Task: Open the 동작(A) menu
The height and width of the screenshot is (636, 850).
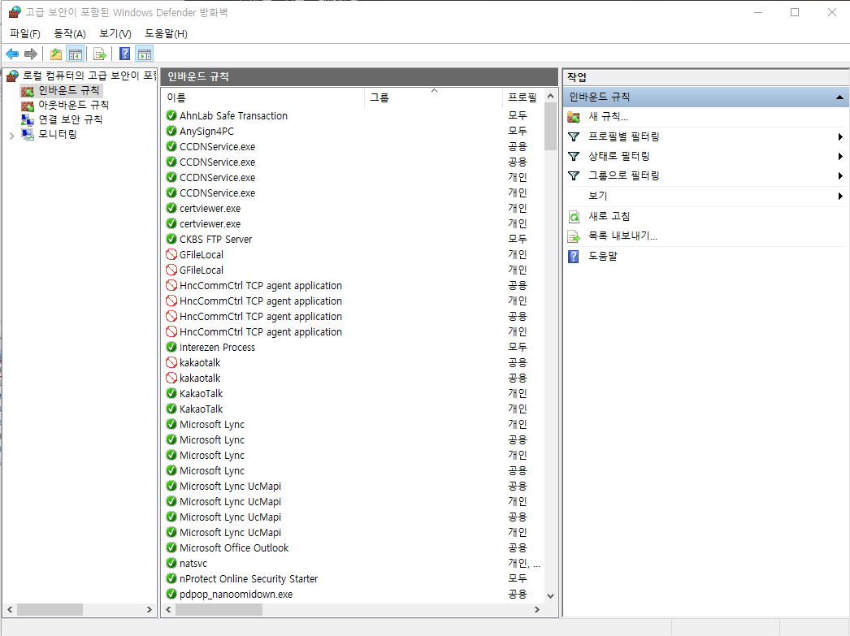Action: coord(69,33)
